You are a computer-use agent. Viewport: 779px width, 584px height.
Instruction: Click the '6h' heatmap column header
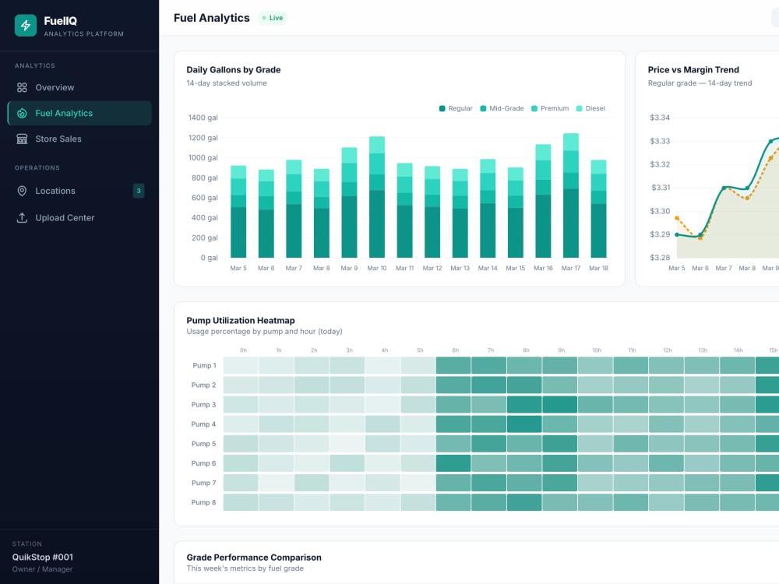[456, 350]
